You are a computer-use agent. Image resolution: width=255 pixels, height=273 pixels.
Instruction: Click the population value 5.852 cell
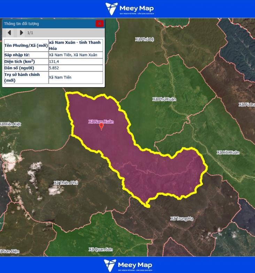76,68
